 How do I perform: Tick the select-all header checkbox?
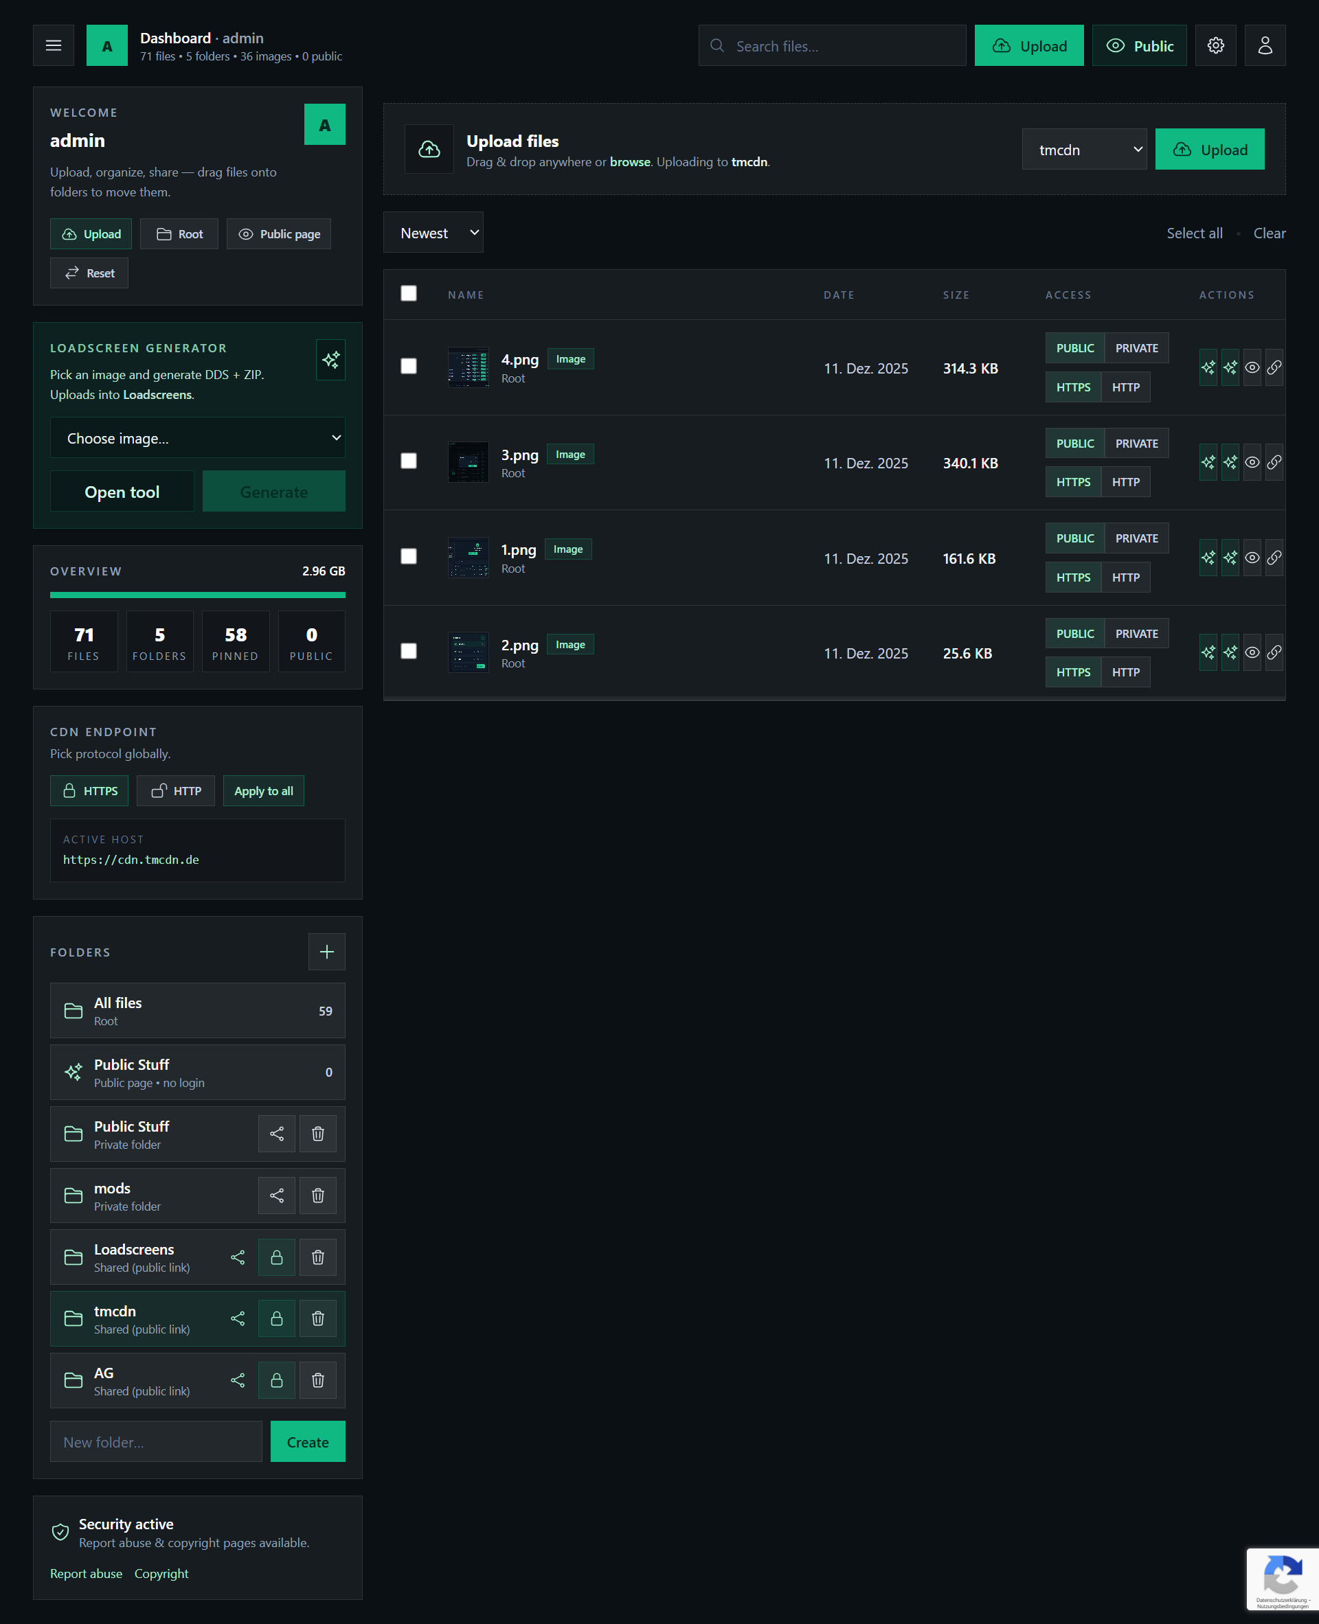tap(409, 293)
